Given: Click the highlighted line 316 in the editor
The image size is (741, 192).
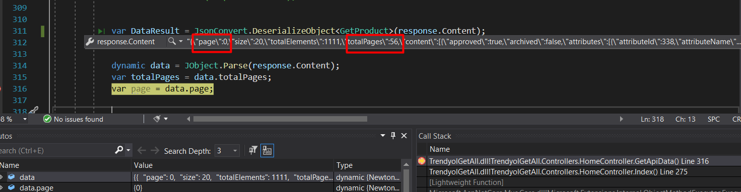Looking at the screenshot, I should 163,89.
